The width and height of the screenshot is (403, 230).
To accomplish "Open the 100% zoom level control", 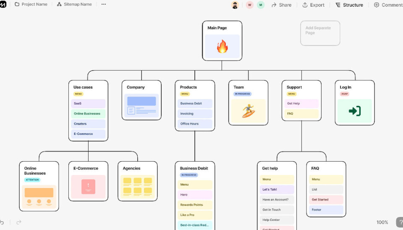I will [382, 222].
